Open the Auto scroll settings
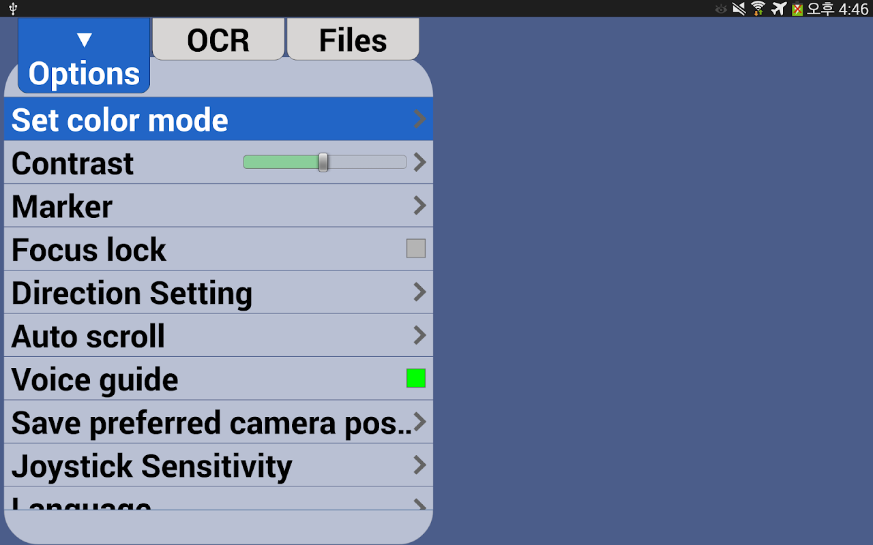Screen dimensions: 873x545 point(218,335)
